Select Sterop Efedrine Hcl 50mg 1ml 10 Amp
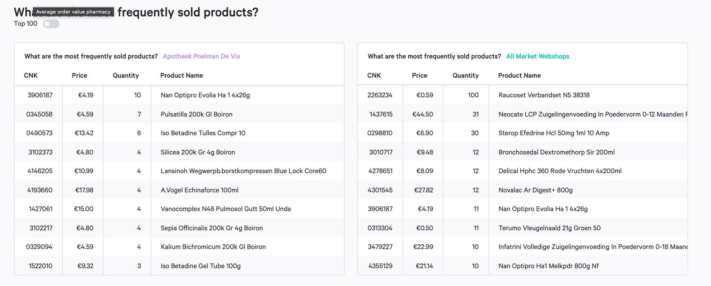This screenshot has width=711, height=286. pos(554,133)
